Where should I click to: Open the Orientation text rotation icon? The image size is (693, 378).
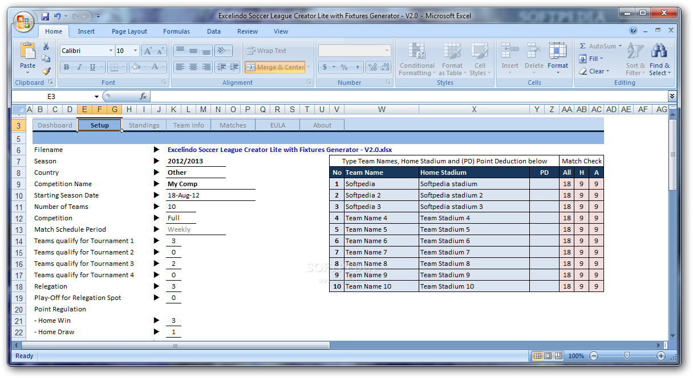tap(223, 51)
